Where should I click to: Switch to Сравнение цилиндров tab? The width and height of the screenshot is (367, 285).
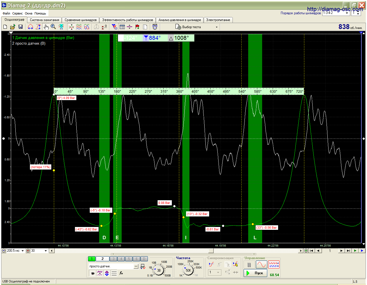tap(81, 20)
